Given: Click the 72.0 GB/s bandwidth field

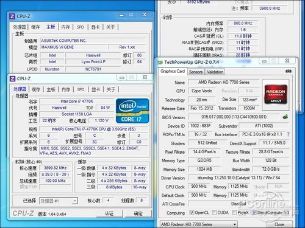Looking at the screenshot, I should point(271,169).
